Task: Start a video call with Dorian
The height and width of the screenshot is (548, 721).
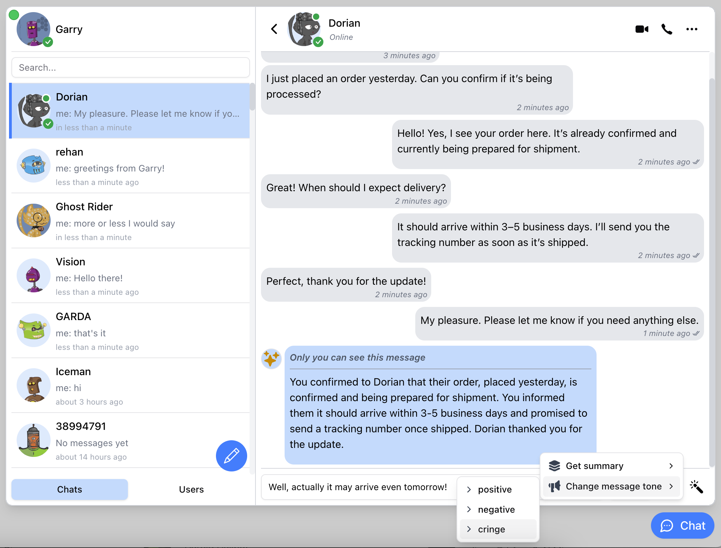Action: (642, 29)
